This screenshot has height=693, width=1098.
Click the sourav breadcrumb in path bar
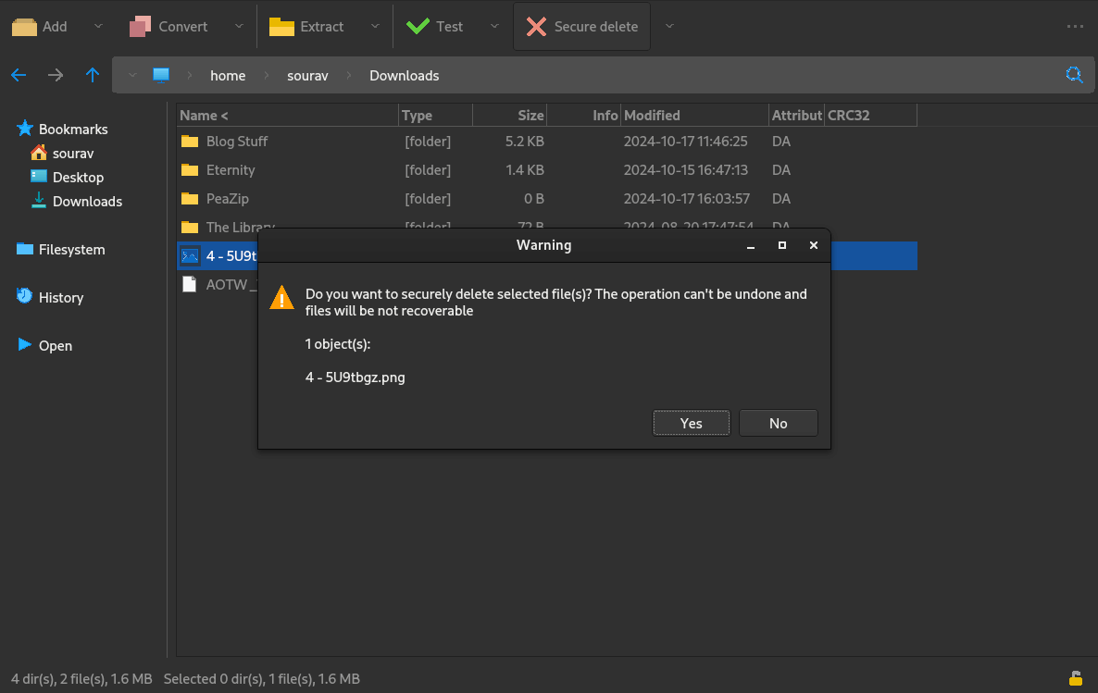[307, 76]
